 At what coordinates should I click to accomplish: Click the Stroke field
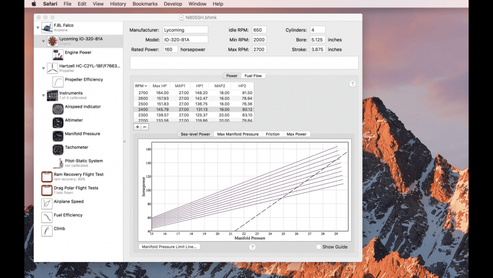click(317, 49)
